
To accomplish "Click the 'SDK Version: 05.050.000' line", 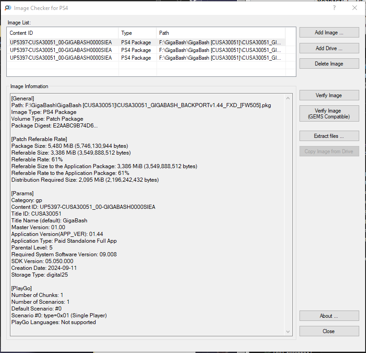I will pos(42,261).
